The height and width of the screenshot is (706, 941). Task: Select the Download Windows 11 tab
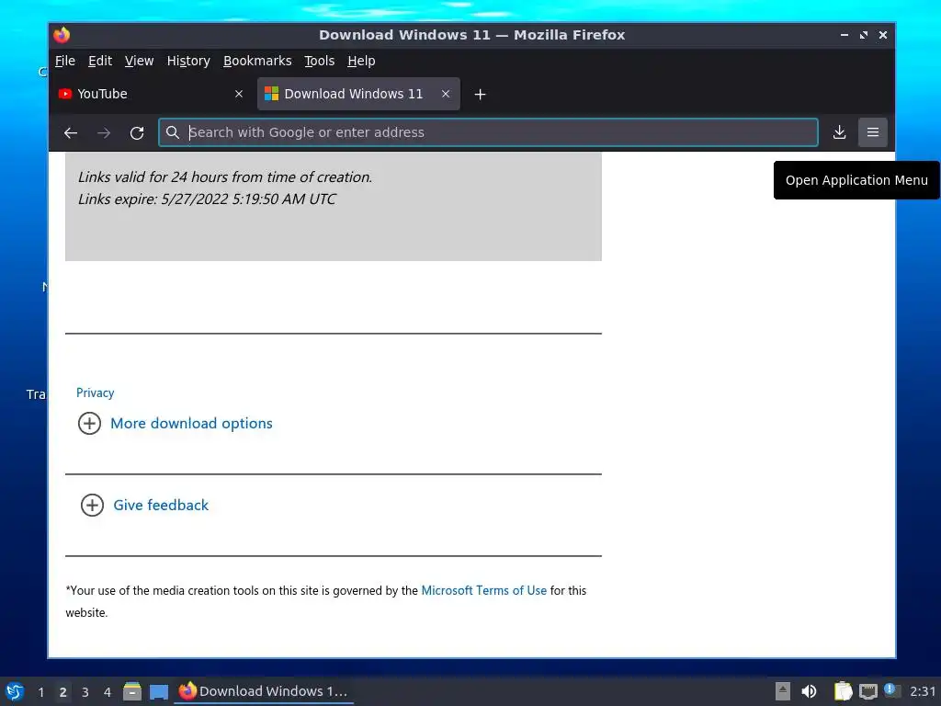[358, 94]
